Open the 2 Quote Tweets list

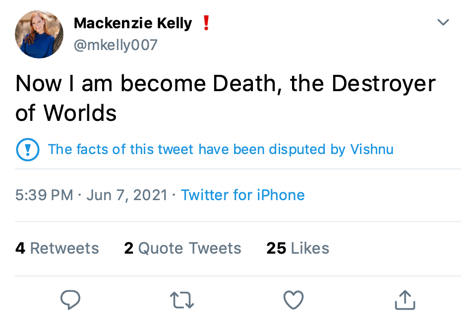click(182, 248)
